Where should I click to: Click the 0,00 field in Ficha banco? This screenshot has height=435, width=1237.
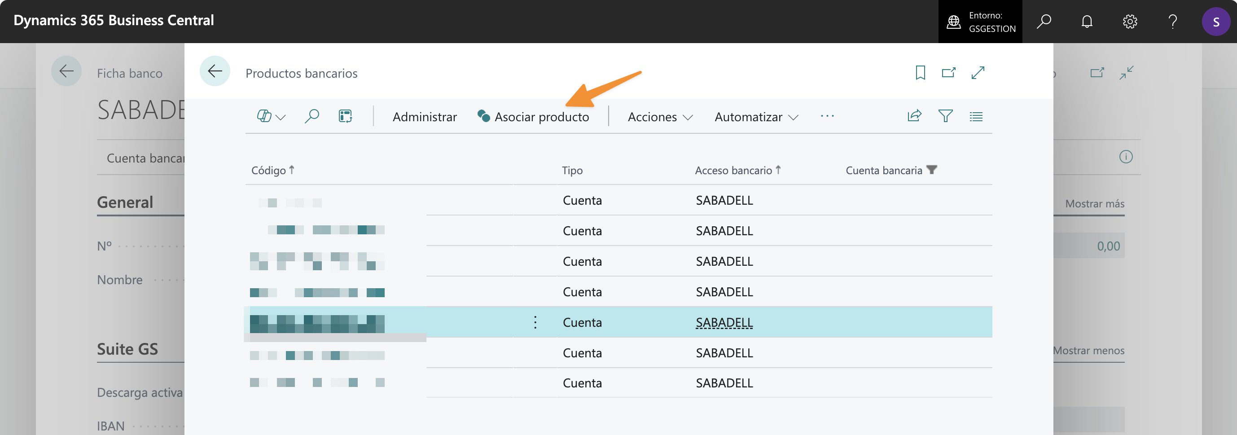1089,246
